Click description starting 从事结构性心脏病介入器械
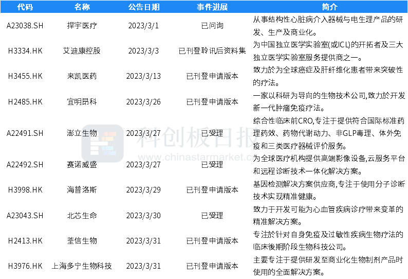This screenshot has width=408, height=279. click(x=328, y=26)
